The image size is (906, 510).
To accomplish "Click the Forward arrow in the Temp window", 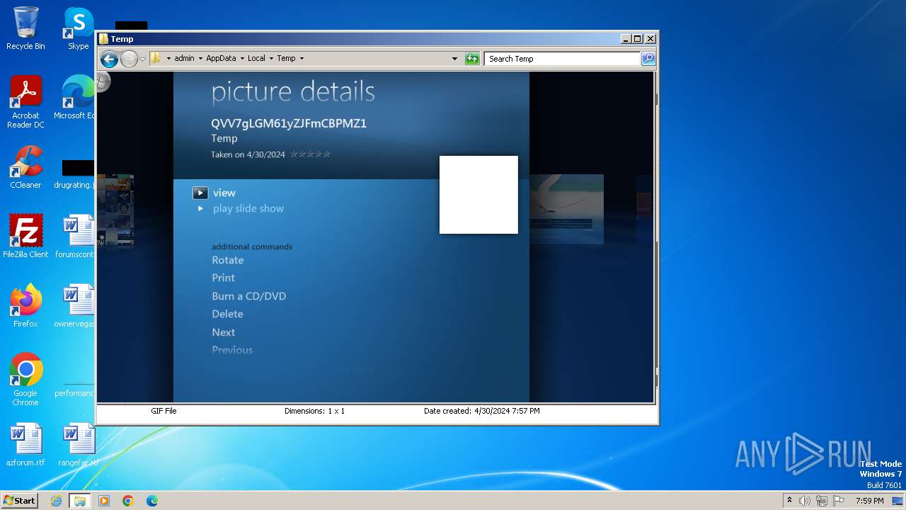I will point(129,59).
